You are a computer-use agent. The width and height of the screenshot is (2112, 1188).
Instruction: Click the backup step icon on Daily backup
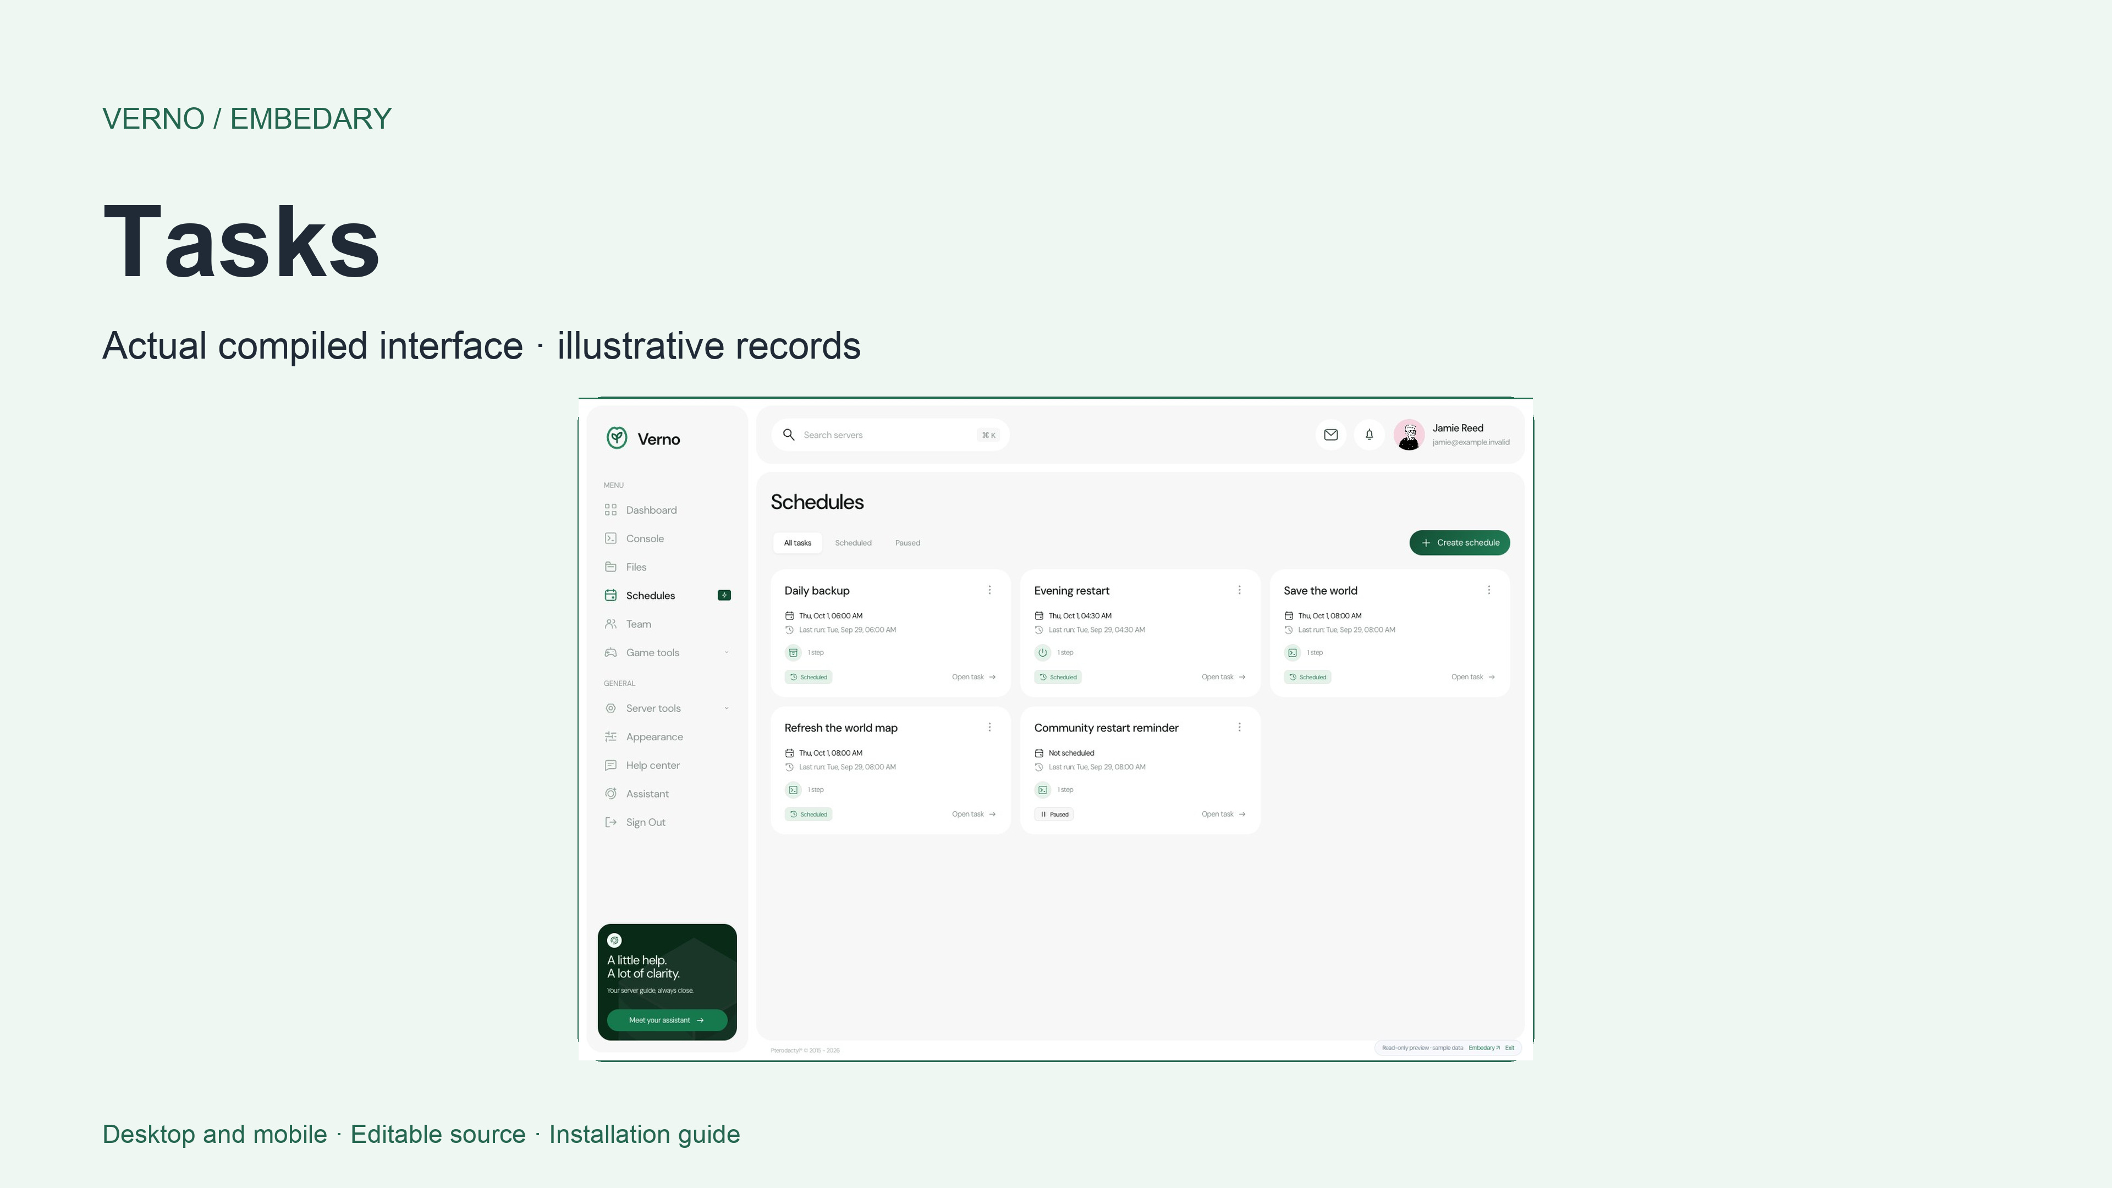793,653
